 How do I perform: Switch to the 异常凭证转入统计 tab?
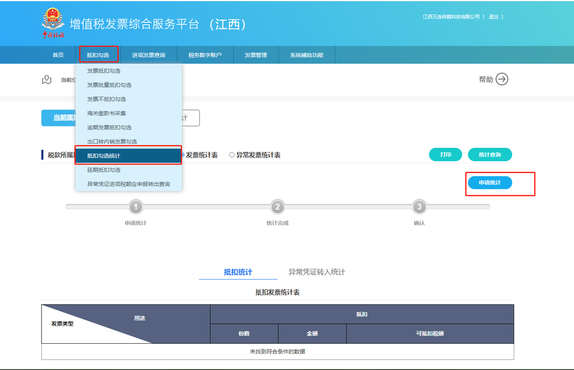[317, 272]
